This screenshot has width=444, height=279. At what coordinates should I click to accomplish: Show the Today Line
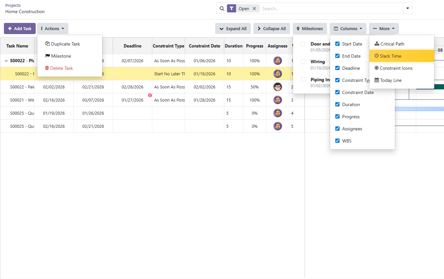tap(390, 80)
